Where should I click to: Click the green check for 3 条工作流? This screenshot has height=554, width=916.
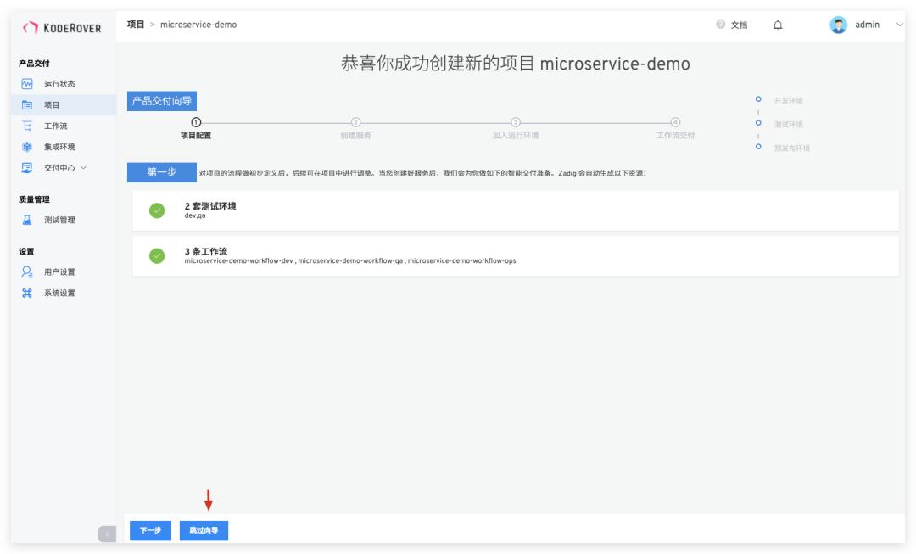(x=157, y=256)
